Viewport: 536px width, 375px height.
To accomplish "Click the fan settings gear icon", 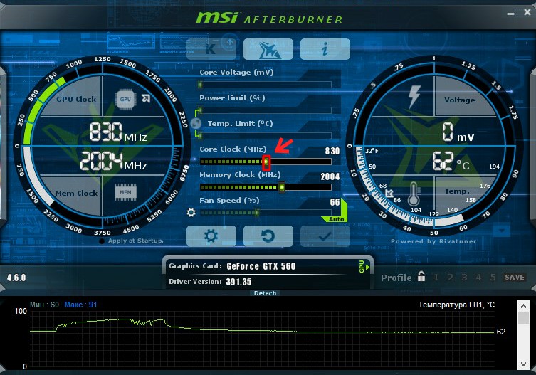I will (x=191, y=213).
